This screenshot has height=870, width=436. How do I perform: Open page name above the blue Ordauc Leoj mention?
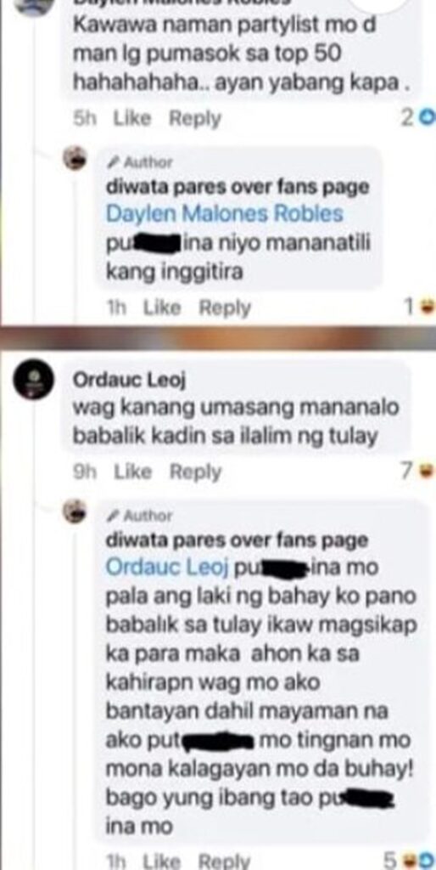click(237, 540)
